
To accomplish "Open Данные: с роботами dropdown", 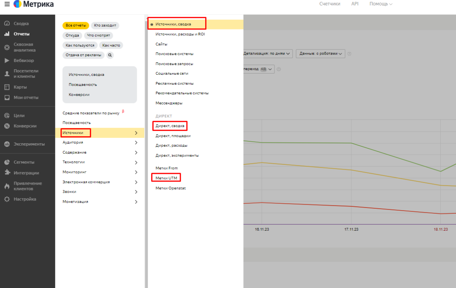I will click(x=320, y=54).
